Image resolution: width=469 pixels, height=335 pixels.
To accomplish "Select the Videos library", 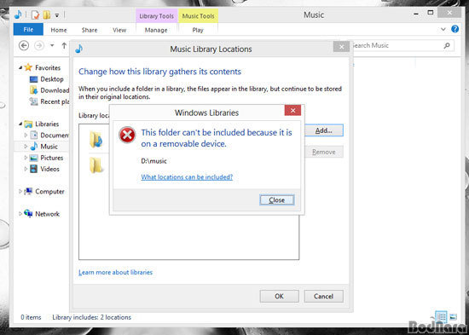I will click(x=50, y=169).
